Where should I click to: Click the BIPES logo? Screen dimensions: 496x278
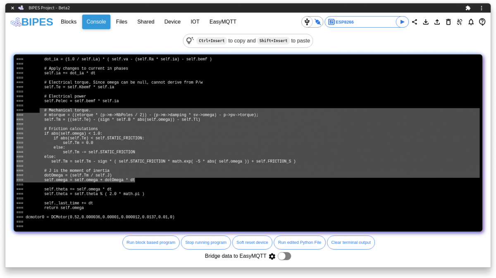pyautogui.click(x=31, y=22)
